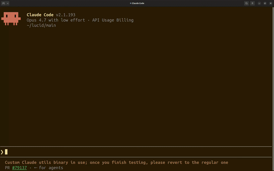The width and height of the screenshot is (274, 171).
Task: Click the 'Claude Code' window title
Action: point(138,3)
